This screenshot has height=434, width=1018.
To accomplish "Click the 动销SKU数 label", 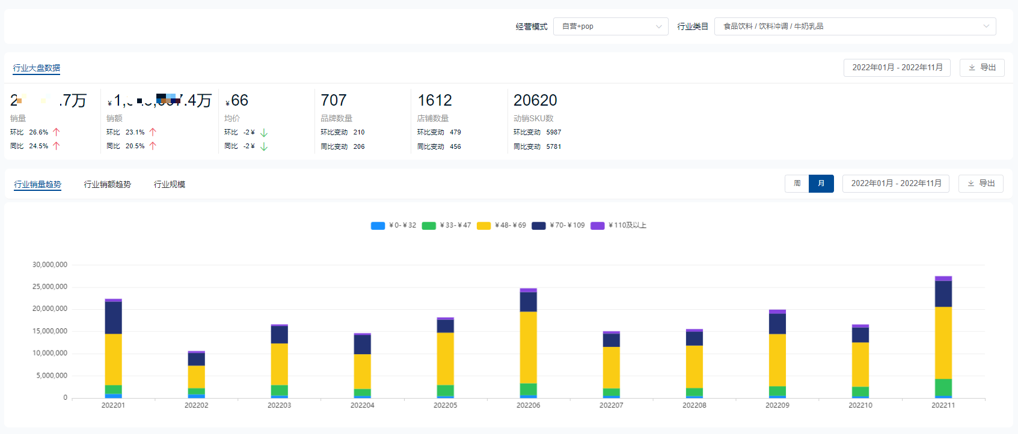I will pyautogui.click(x=533, y=118).
